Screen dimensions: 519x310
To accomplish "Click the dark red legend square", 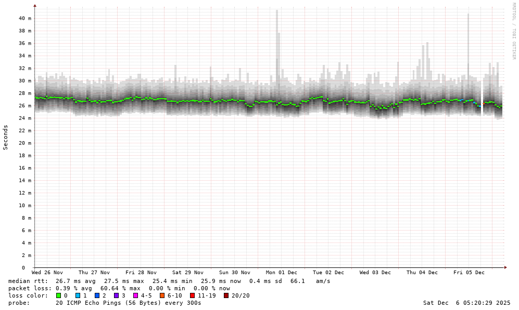I will pyautogui.click(x=226, y=295).
